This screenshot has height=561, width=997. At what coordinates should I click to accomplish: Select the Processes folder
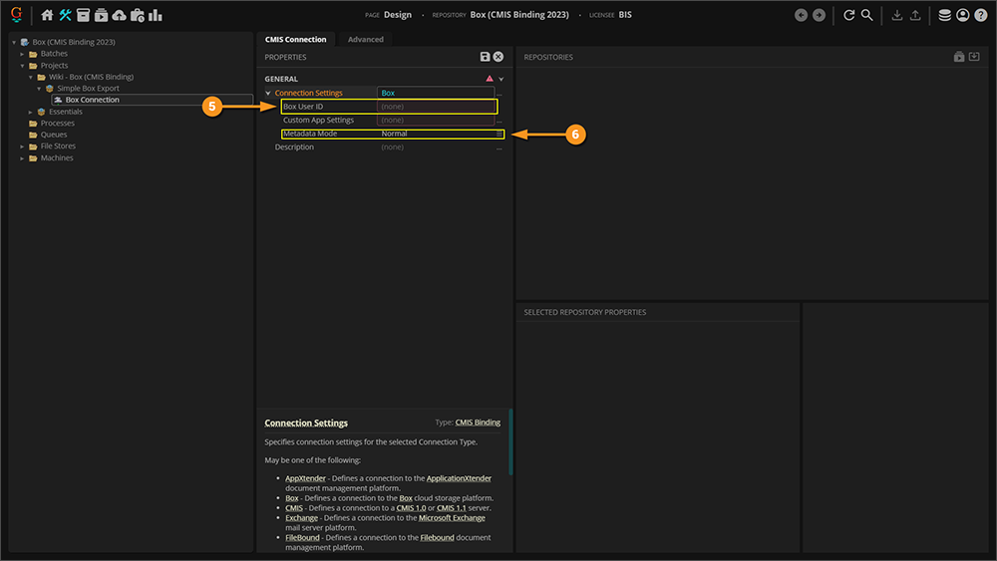(x=57, y=124)
